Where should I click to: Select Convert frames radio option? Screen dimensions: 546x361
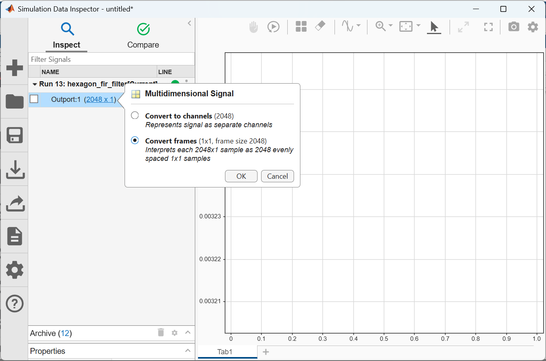point(135,140)
